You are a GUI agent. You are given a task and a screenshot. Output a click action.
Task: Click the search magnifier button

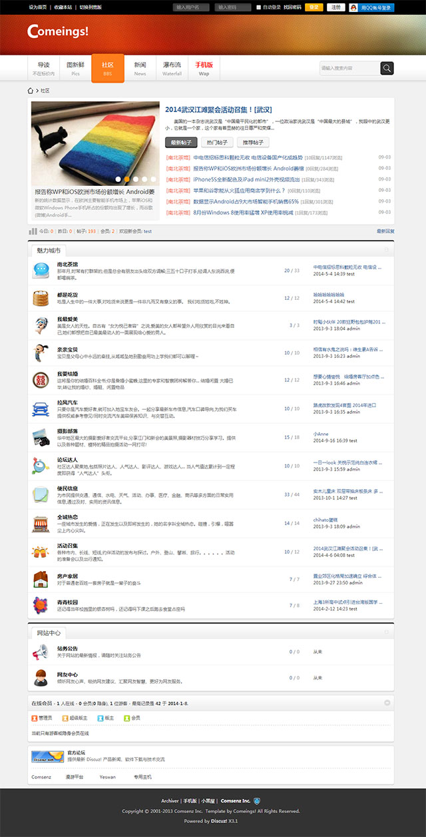coord(387,68)
